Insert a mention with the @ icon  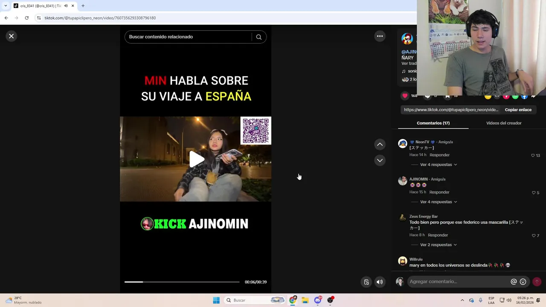(514, 281)
